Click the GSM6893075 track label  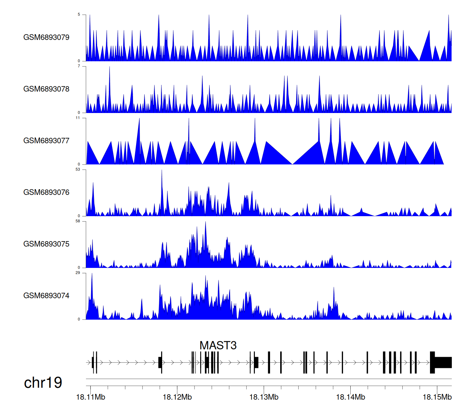(x=46, y=244)
